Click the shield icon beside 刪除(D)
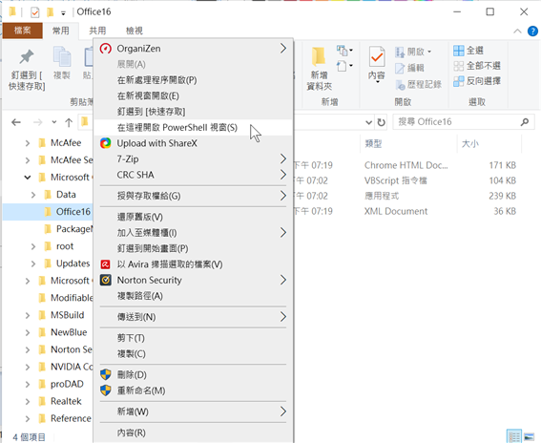The height and width of the screenshot is (443, 541). (x=106, y=374)
